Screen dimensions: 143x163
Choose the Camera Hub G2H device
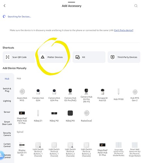(38, 95)
